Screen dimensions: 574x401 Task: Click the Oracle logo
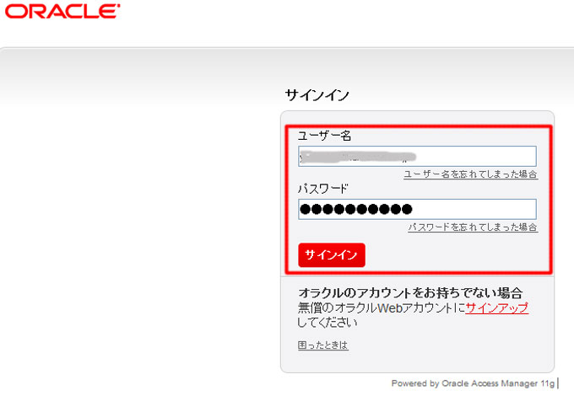click(62, 11)
